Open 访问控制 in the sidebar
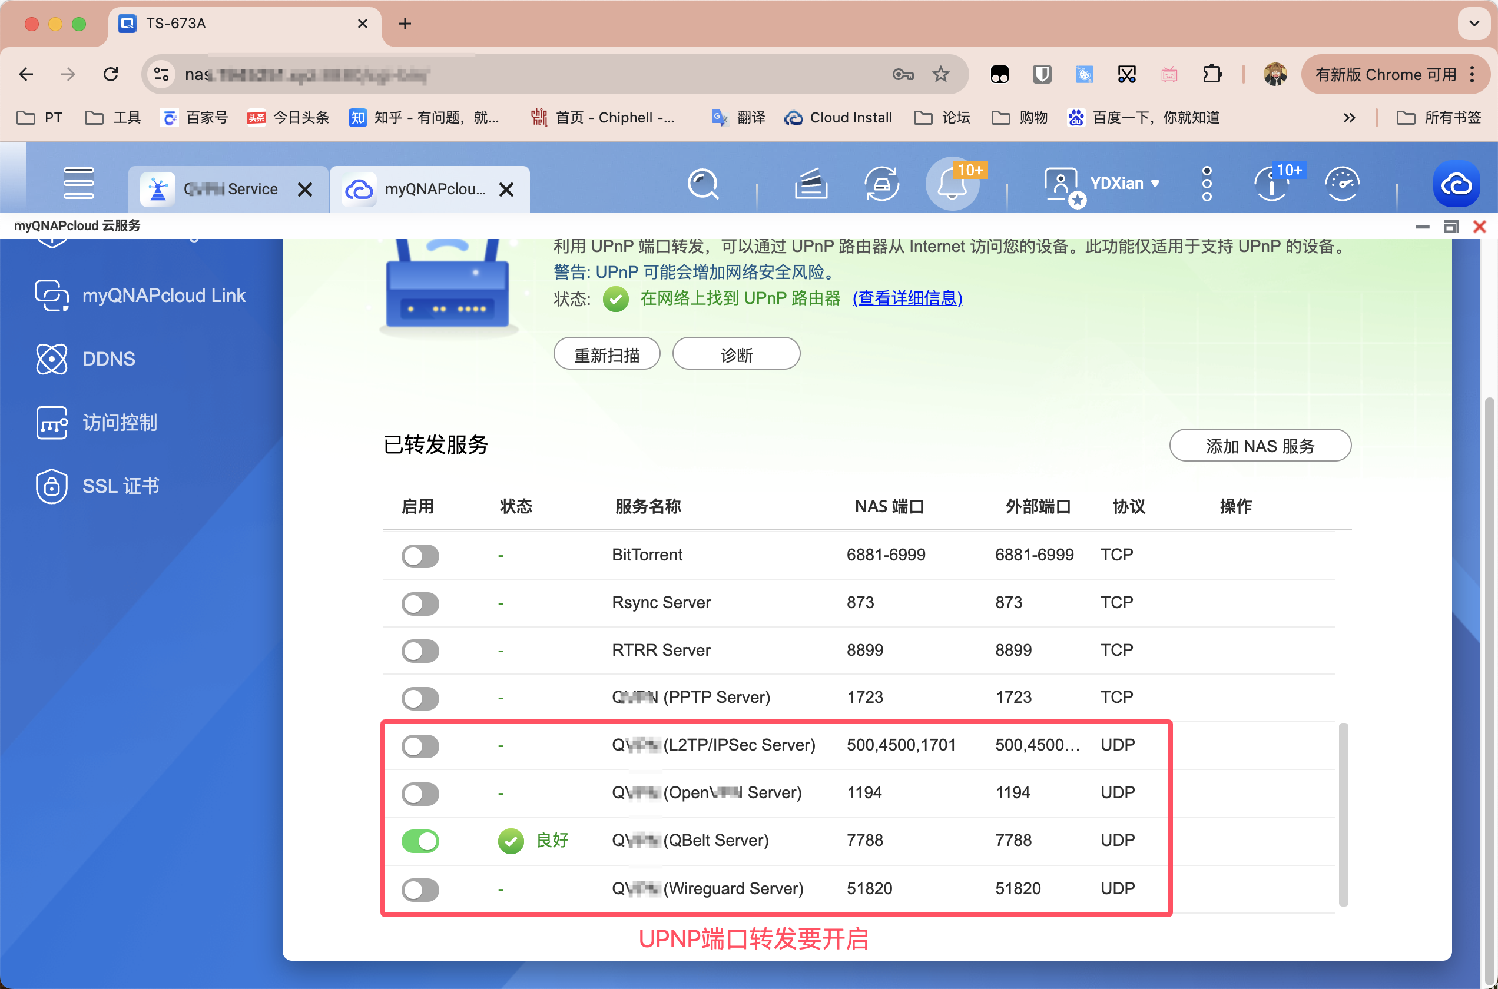1498x989 pixels. (x=97, y=423)
